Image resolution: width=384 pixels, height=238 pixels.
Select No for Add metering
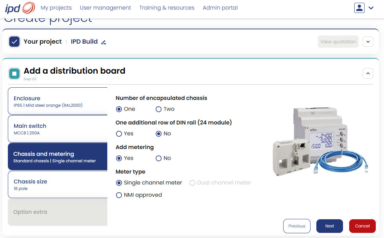coord(159,158)
